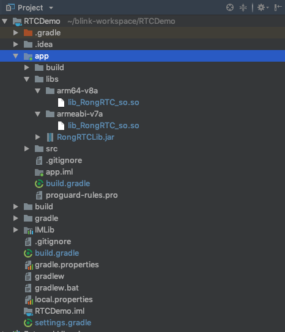285x332 pixels.
Task: Select the local.properties file
Action: point(64,300)
